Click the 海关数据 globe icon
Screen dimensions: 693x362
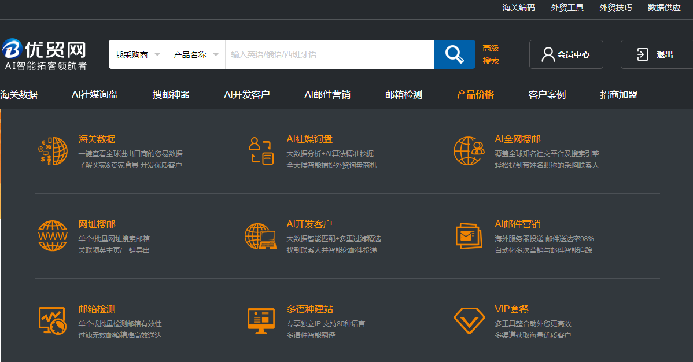[x=53, y=151]
